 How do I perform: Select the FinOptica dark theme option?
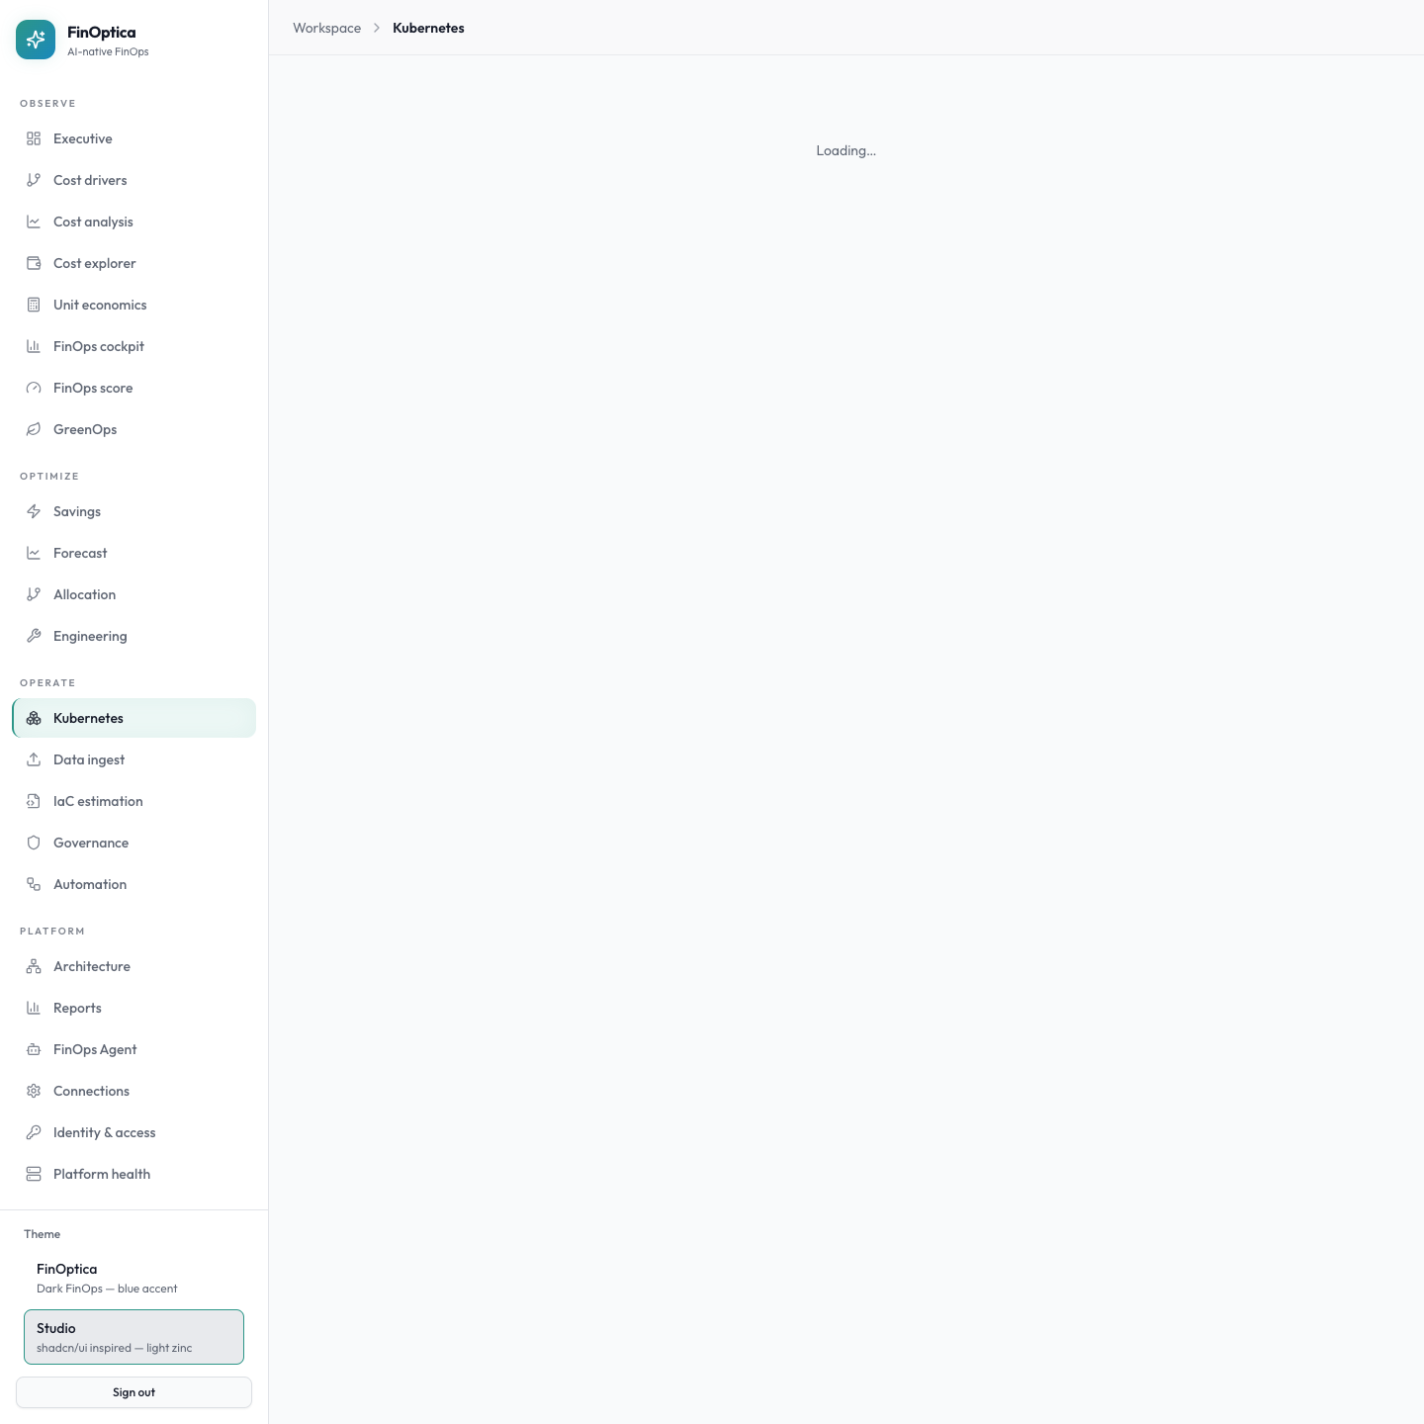133,1278
